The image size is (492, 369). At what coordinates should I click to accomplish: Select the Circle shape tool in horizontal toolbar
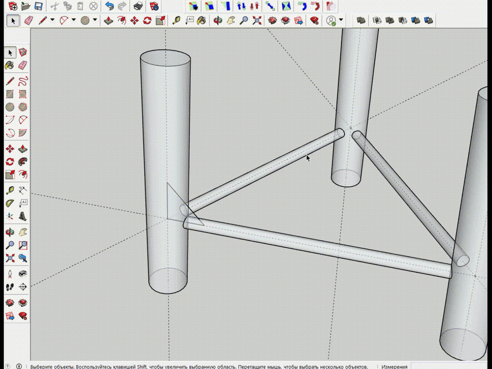click(85, 20)
